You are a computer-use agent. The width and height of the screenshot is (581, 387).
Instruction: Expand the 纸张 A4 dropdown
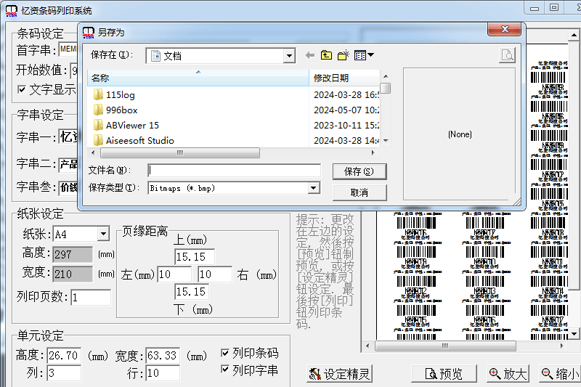103,234
